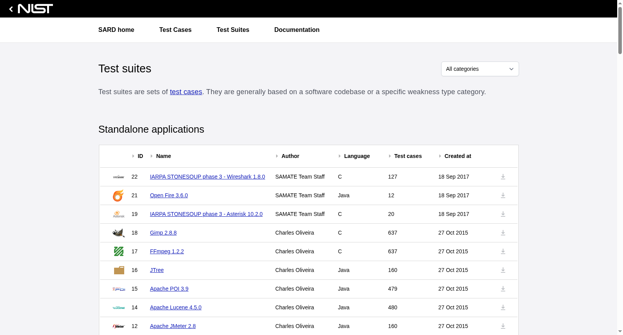Click '127' test cases for Wireshark
This screenshot has width=623, height=335.
pos(392,177)
